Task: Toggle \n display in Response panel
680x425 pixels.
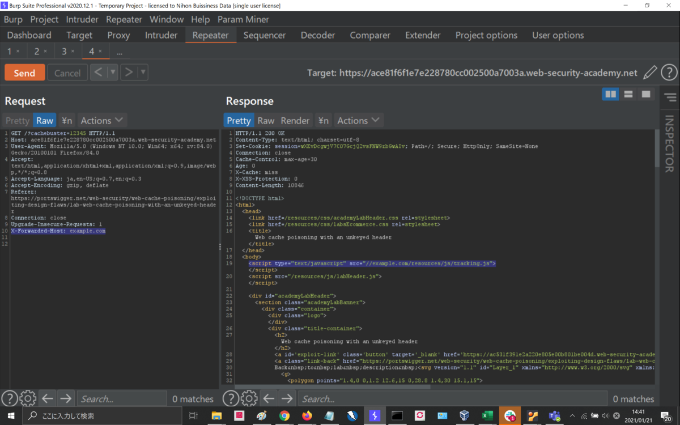Action: [x=324, y=120]
